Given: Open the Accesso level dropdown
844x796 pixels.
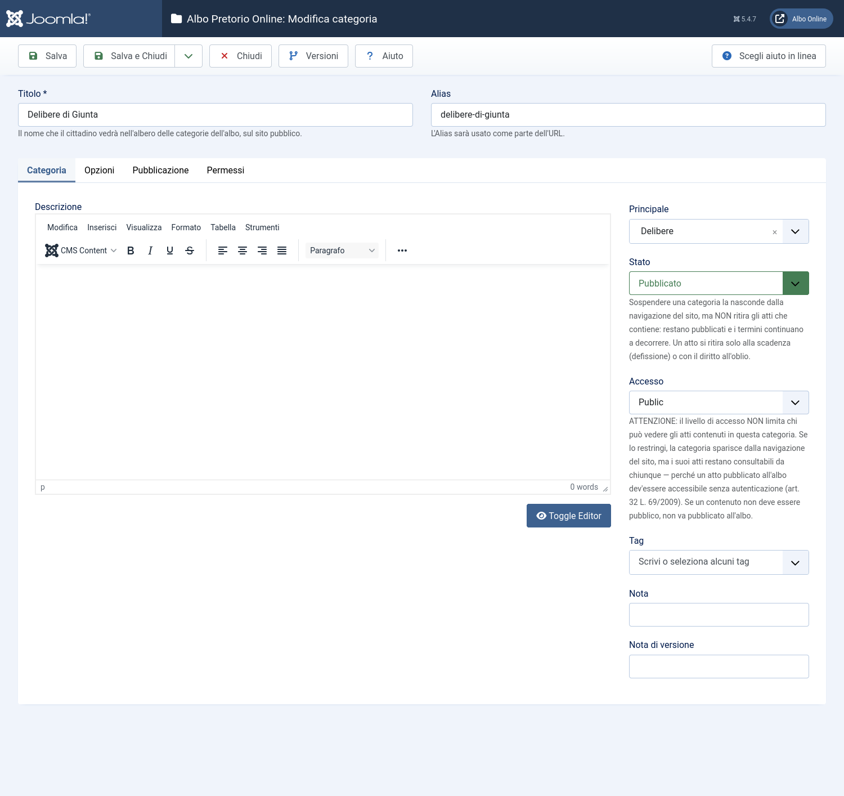Looking at the screenshot, I should [719, 403].
